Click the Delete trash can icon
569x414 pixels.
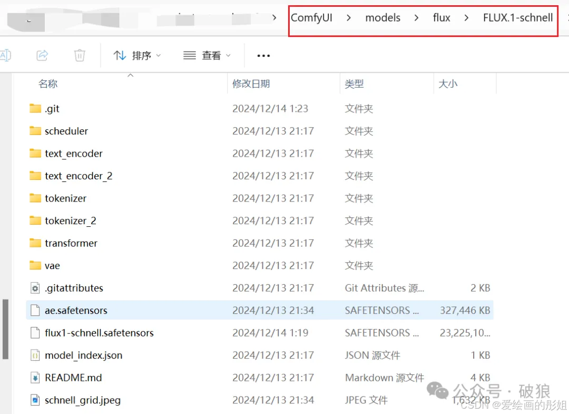(x=80, y=55)
